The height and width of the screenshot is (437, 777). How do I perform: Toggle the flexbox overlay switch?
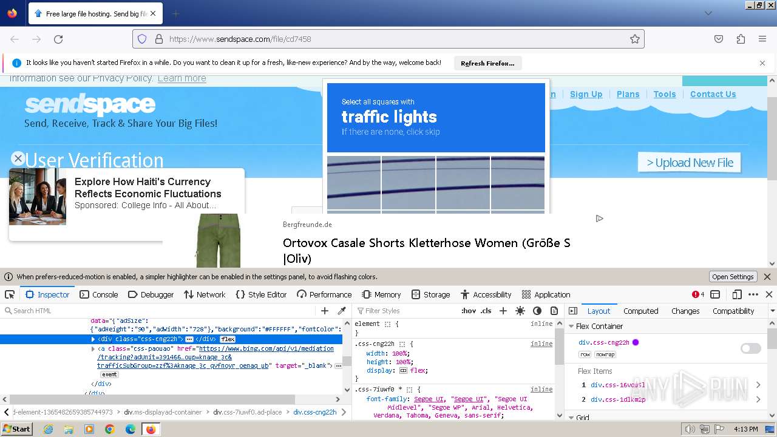[x=750, y=348]
